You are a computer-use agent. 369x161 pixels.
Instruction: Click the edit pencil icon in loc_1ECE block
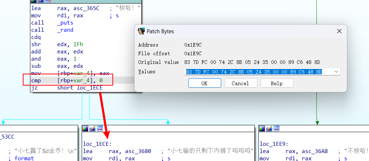[93, 129]
